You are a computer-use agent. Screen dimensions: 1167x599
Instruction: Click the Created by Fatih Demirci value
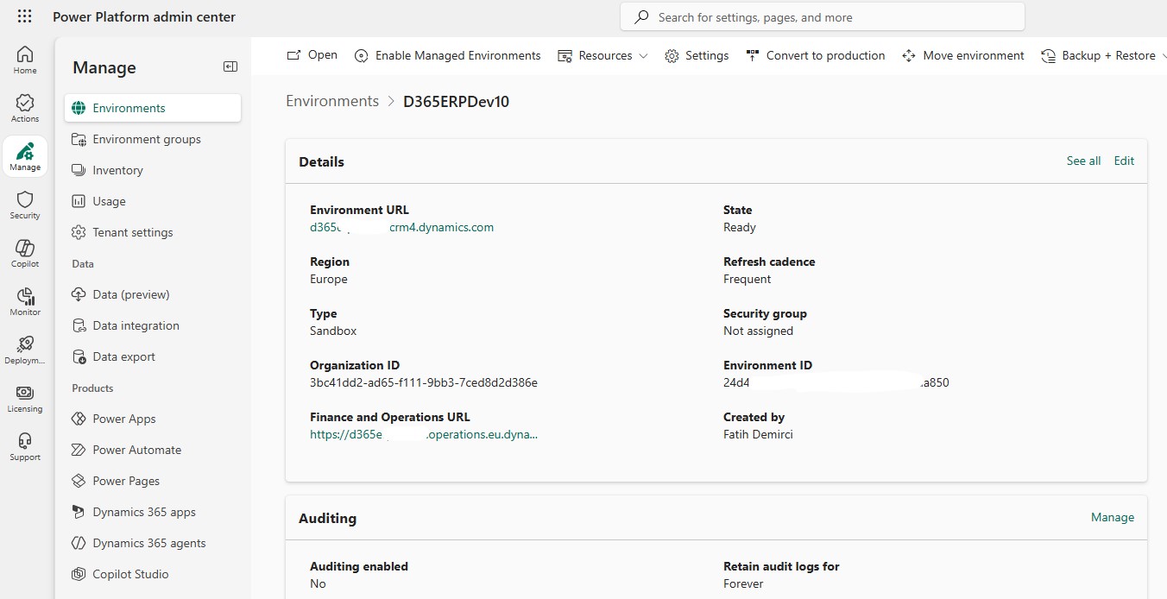coord(758,434)
